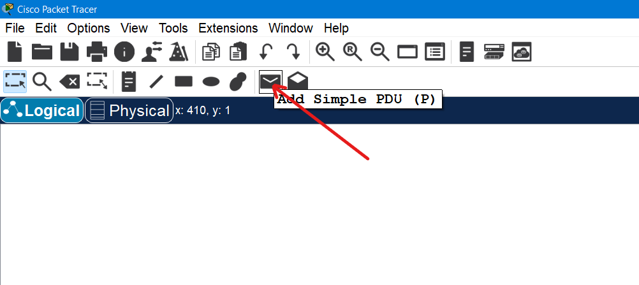Select the Place Note tool

coord(129,82)
